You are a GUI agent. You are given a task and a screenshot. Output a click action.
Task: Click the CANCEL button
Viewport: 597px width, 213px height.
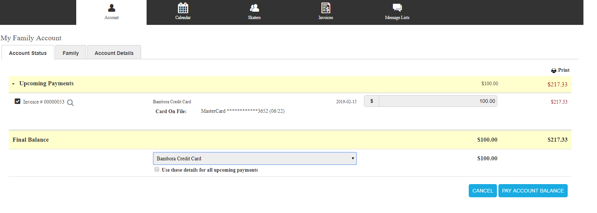[483, 191]
